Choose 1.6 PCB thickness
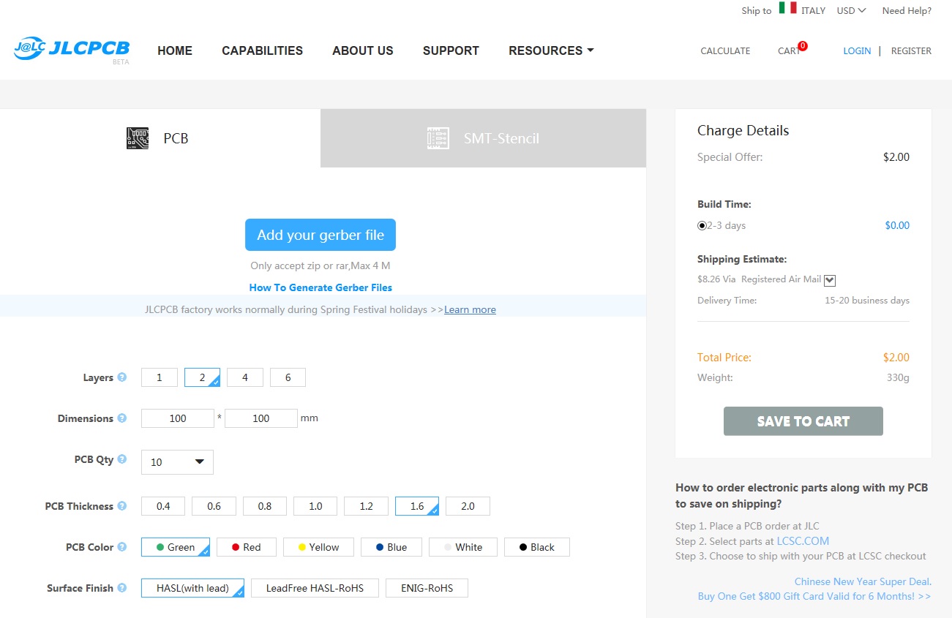The height and width of the screenshot is (618, 952). [417, 506]
